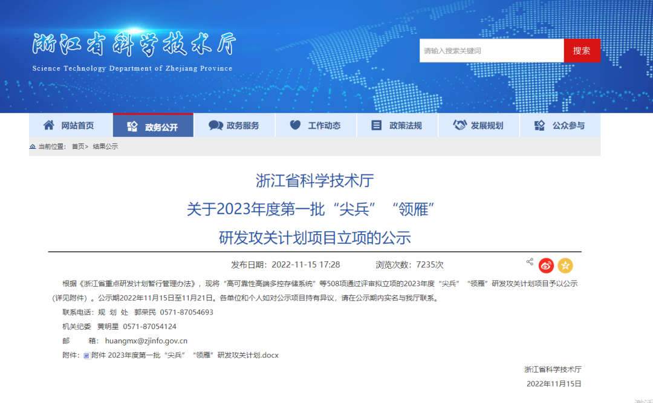Download the 研发攻关计划.docx attachment
Viewport: 653px width, 403px height.
click(x=185, y=355)
